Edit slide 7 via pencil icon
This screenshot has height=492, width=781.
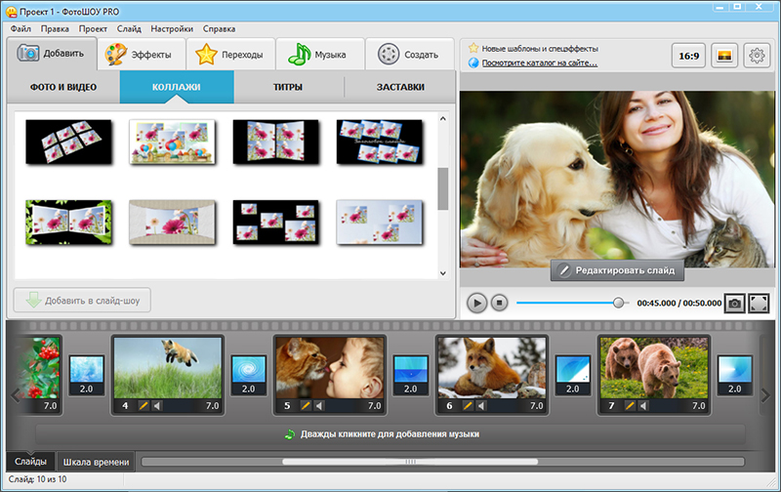pyautogui.click(x=630, y=406)
